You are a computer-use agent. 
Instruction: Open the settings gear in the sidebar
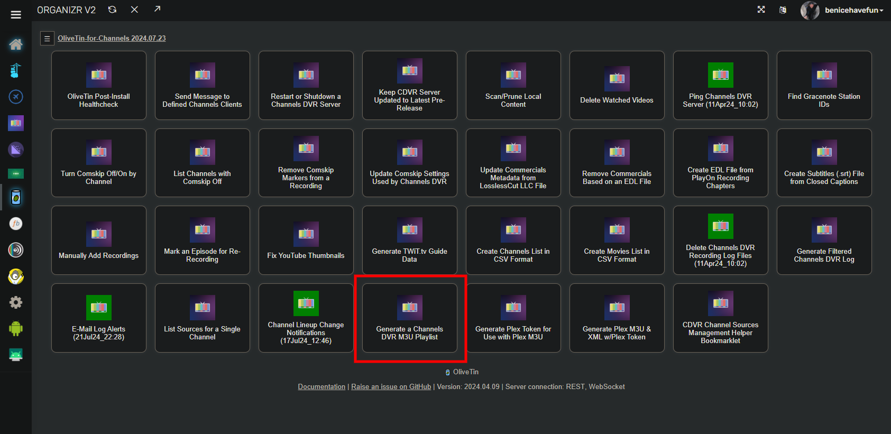[x=16, y=302]
